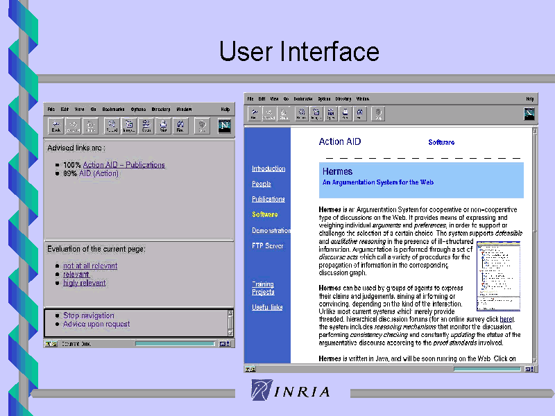Open the People link in the blue sidebar
The width and height of the screenshot is (555, 416).
pos(262,184)
